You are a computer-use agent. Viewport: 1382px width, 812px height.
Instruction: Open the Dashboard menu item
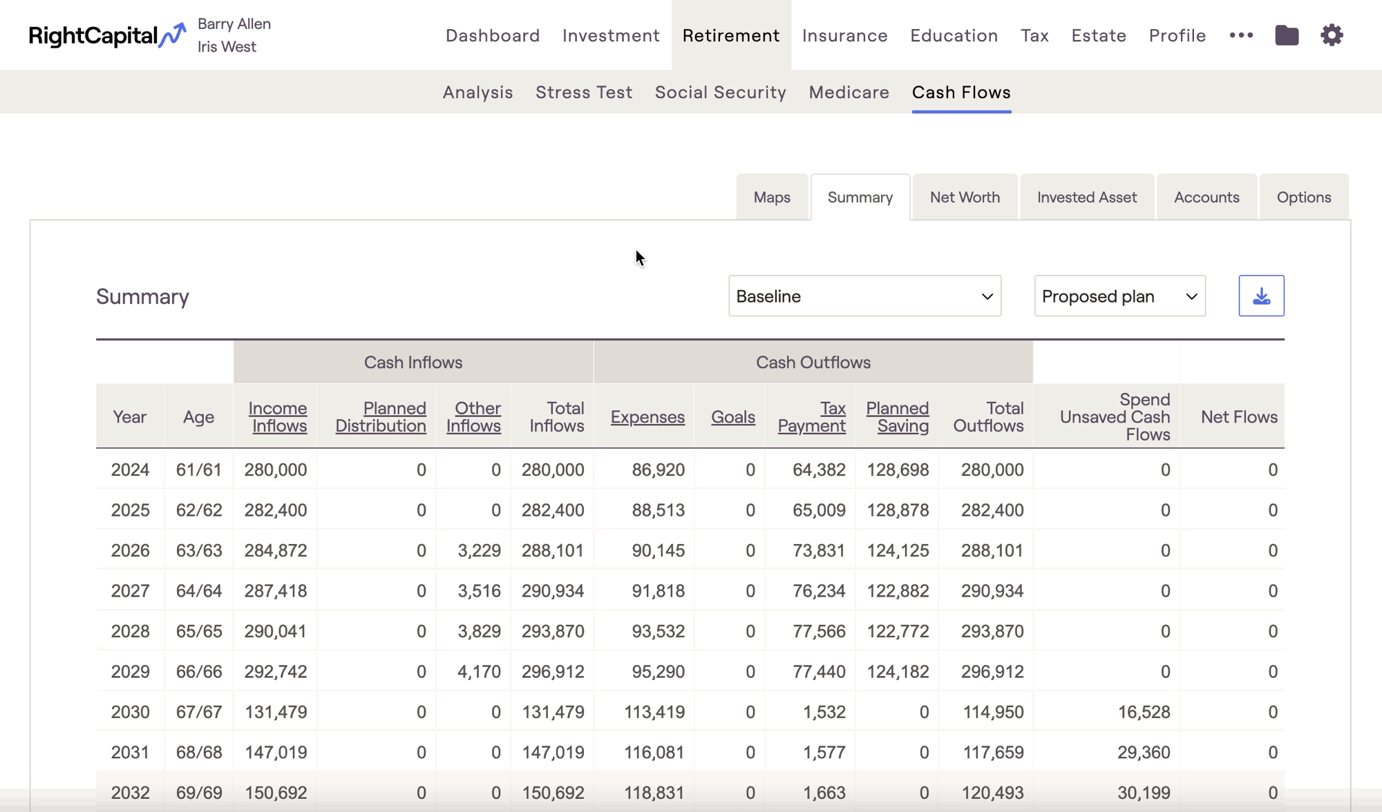point(493,35)
